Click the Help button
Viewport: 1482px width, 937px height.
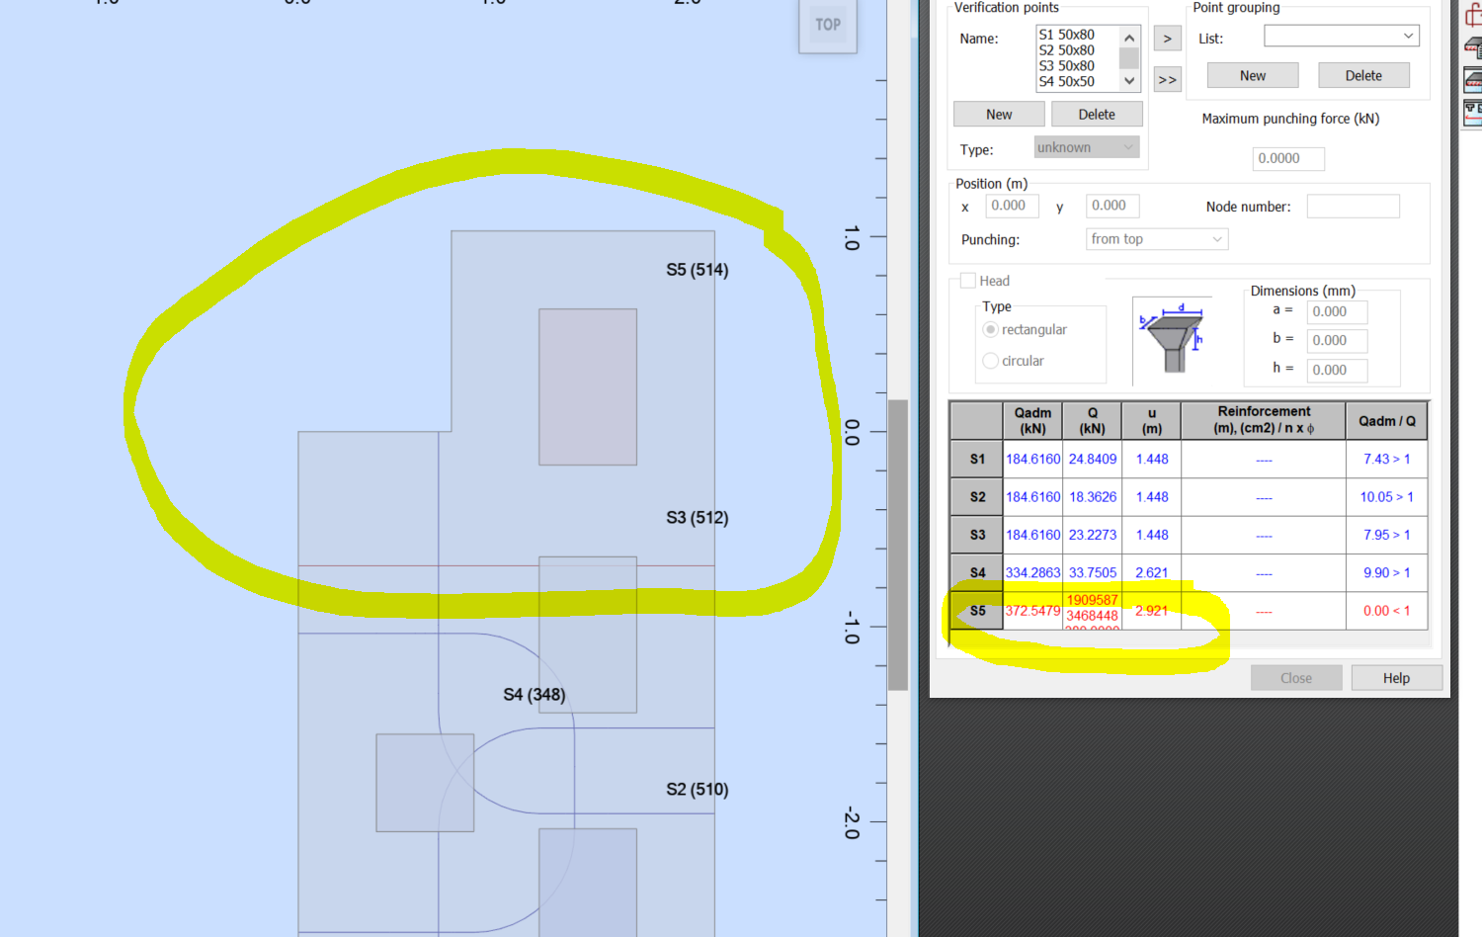coord(1396,677)
